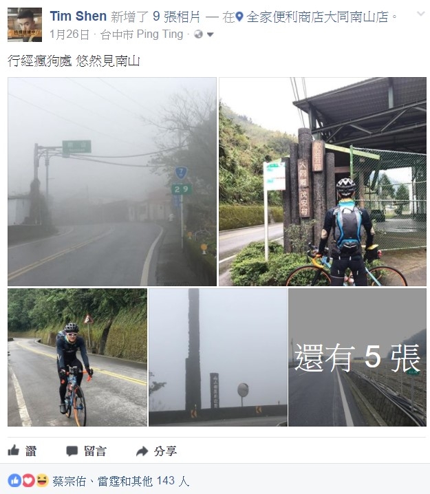Open Tim Shen's profile name link
430x494 pixels.
tap(78, 17)
